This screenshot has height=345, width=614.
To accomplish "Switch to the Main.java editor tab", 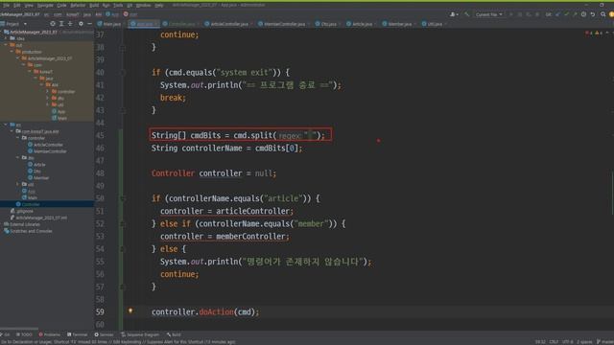I will (109, 24).
